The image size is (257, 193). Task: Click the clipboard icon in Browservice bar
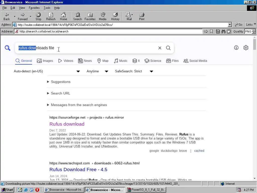click(229, 31)
